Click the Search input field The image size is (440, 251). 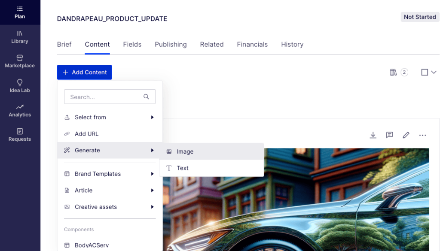[110, 97]
